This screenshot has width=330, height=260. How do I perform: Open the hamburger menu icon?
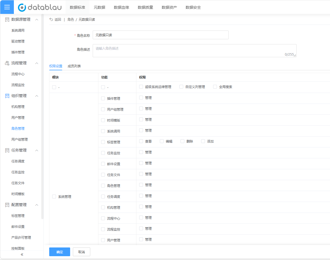(7, 7)
